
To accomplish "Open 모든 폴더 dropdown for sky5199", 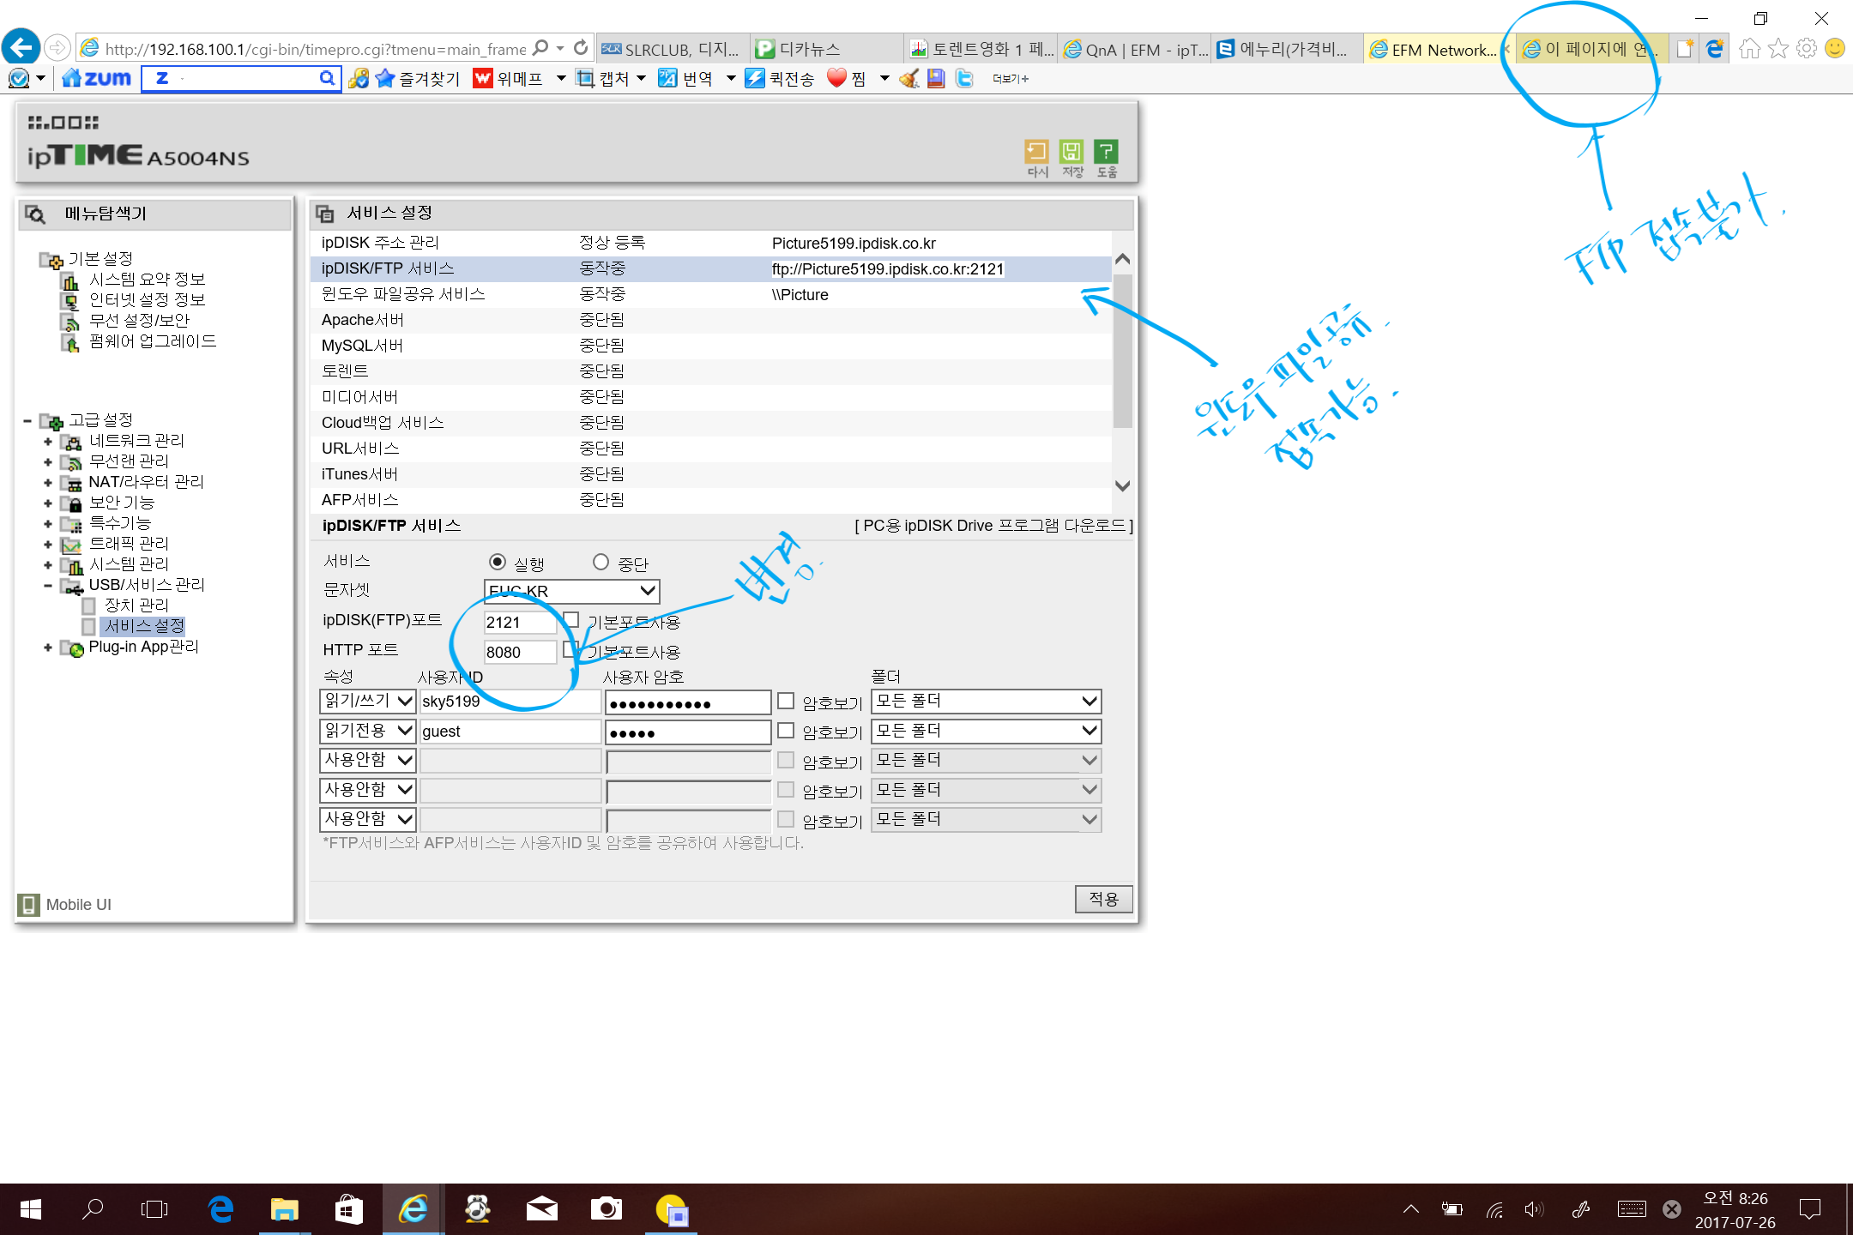I will [986, 702].
